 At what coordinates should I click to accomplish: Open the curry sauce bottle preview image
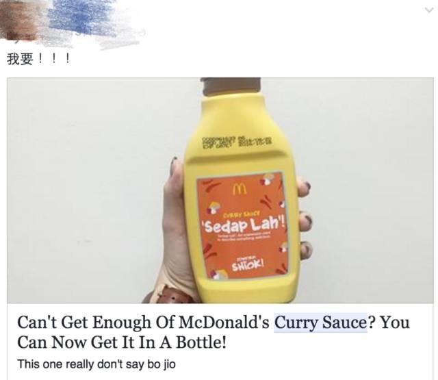[x=220, y=190]
